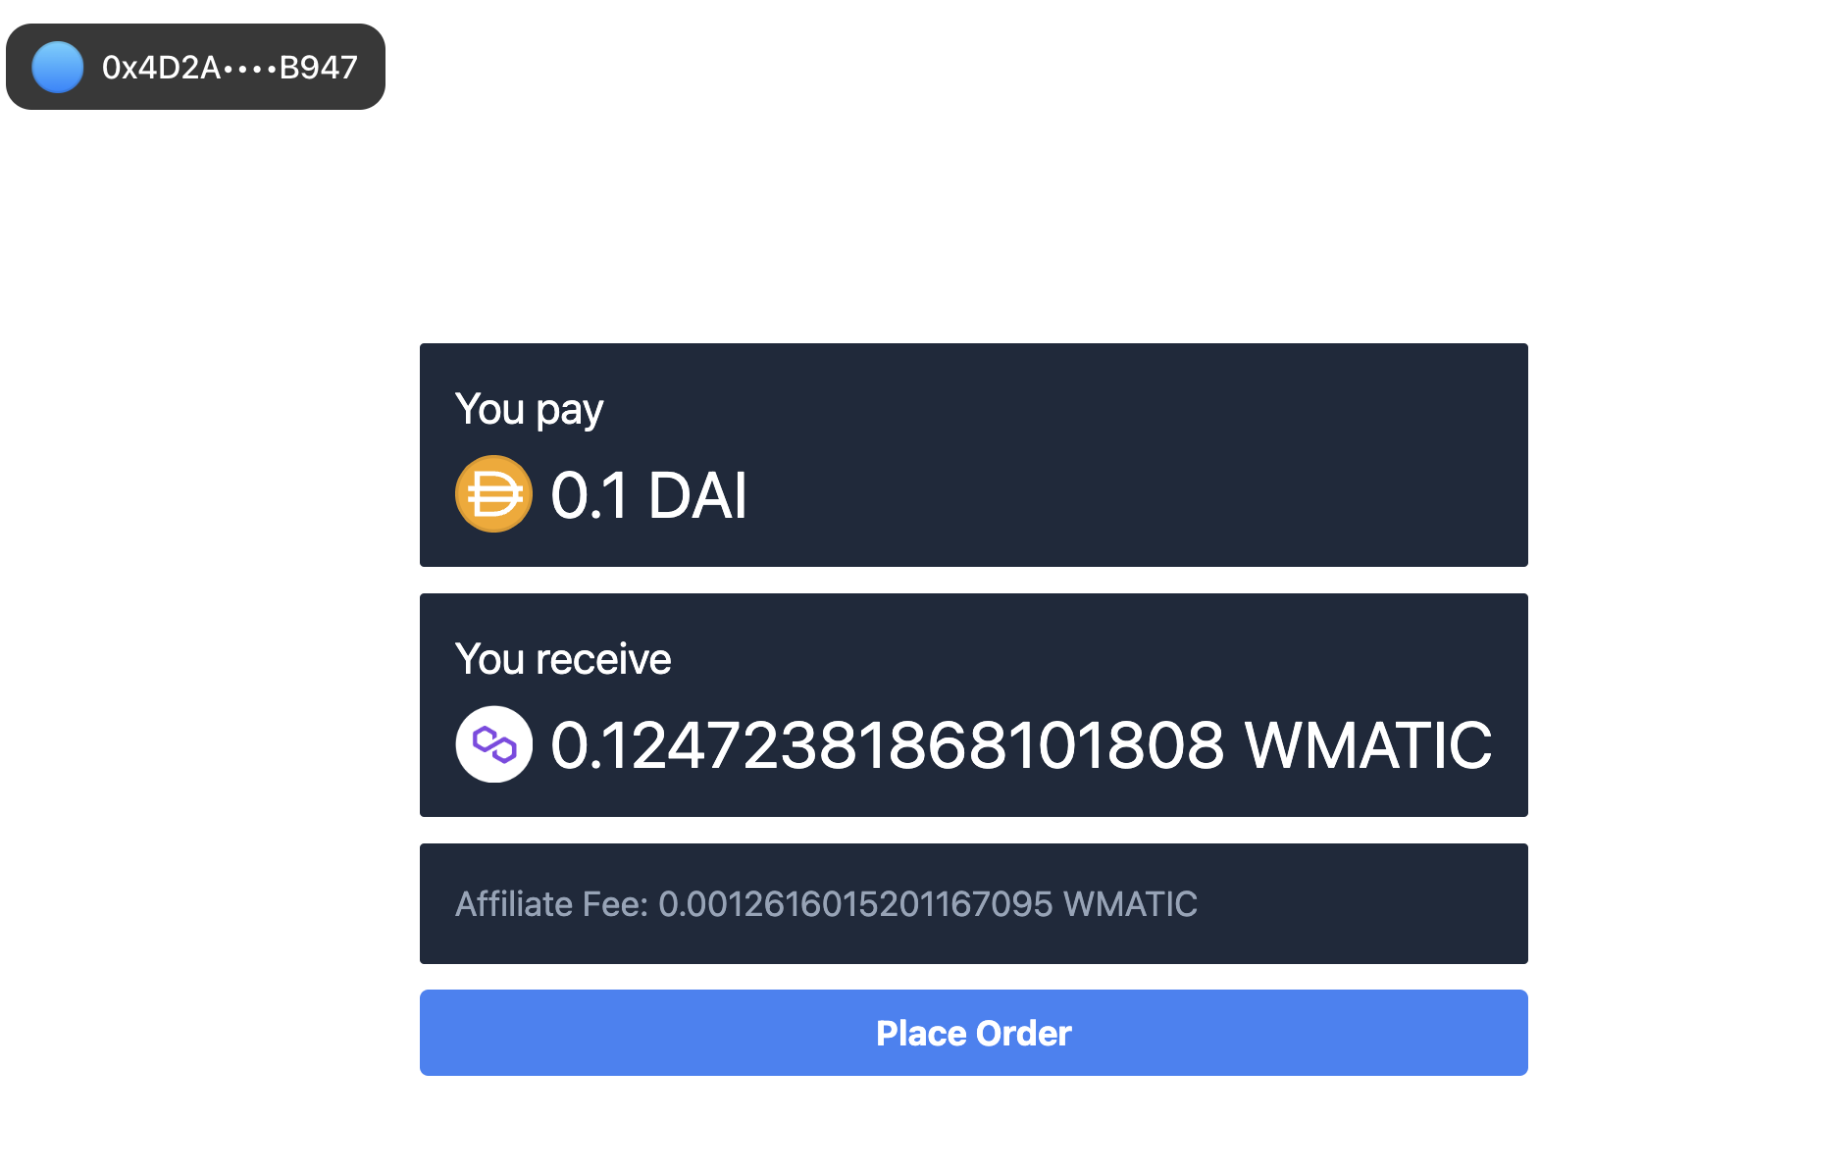Click the You receive label

(562, 658)
